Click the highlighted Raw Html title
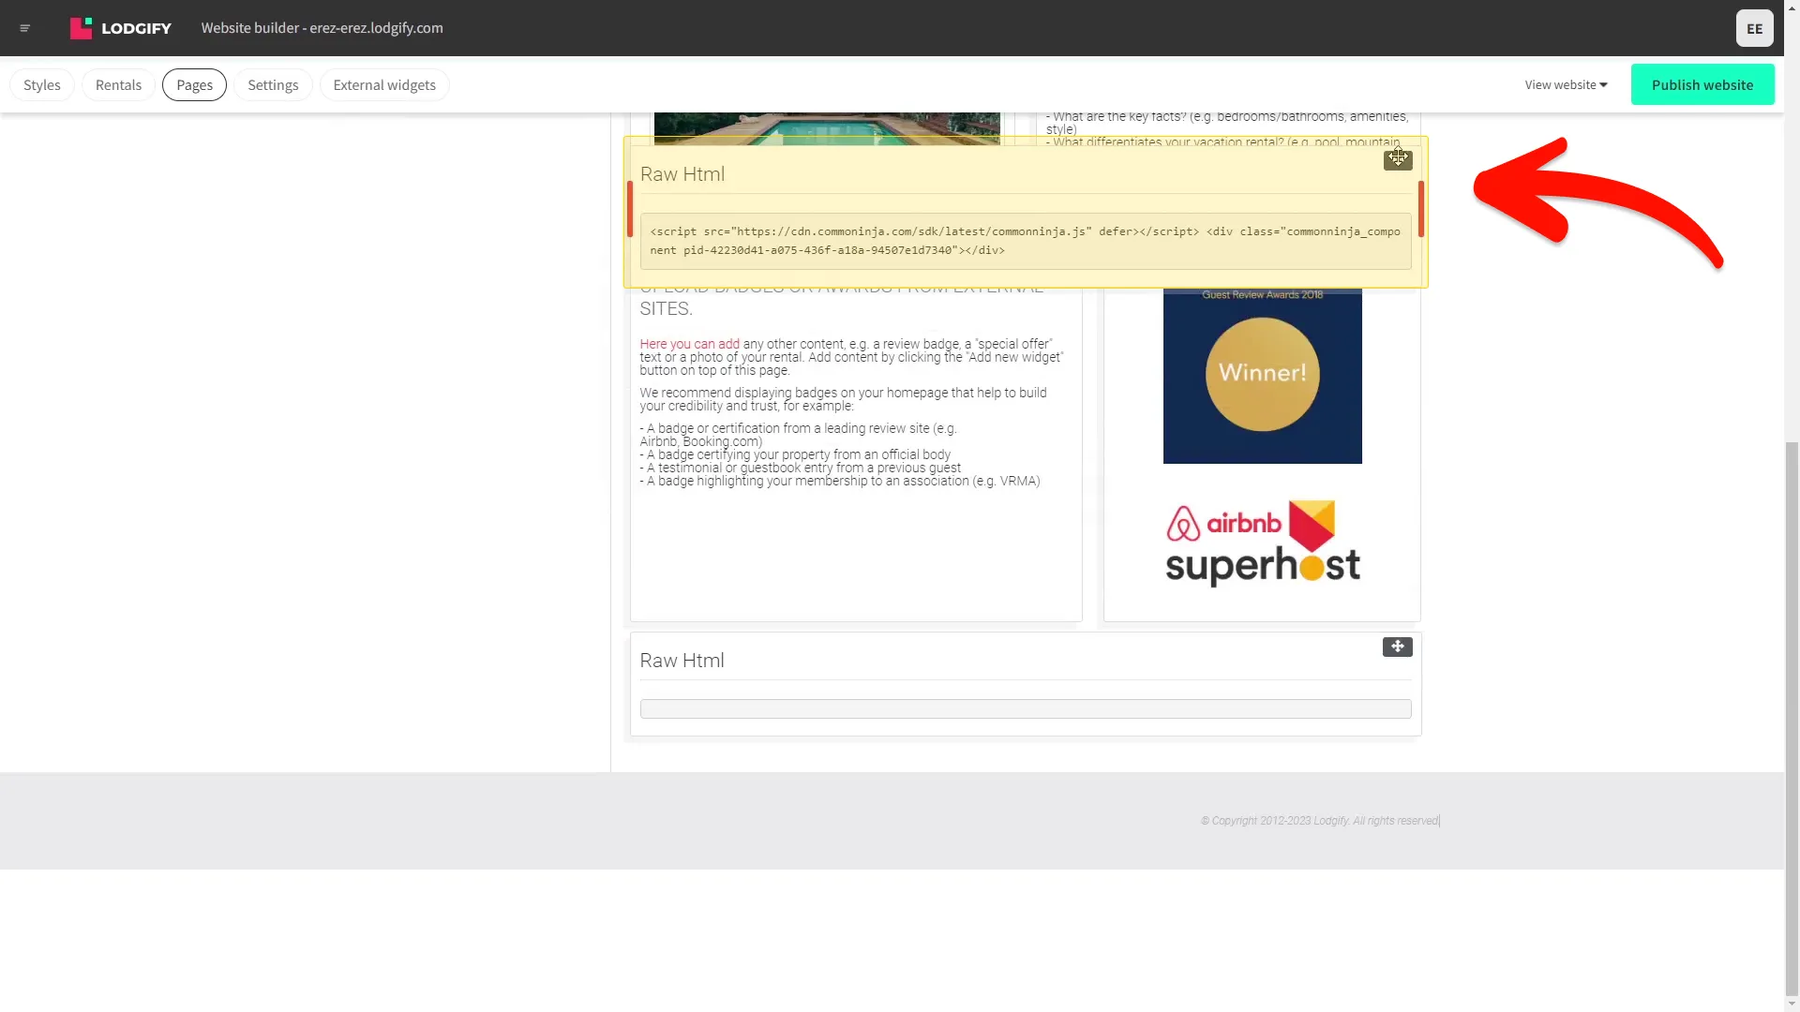The width and height of the screenshot is (1800, 1012). (682, 174)
